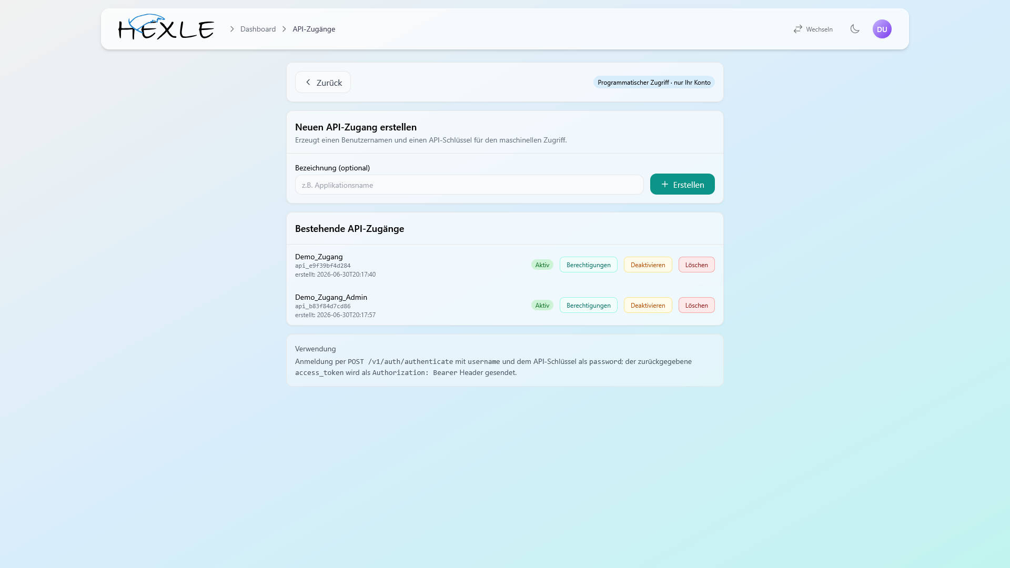Image resolution: width=1010 pixels, height=568 pixels.
Task: Click the Programmatischer Zugriff badge
Action: [654, 82]
